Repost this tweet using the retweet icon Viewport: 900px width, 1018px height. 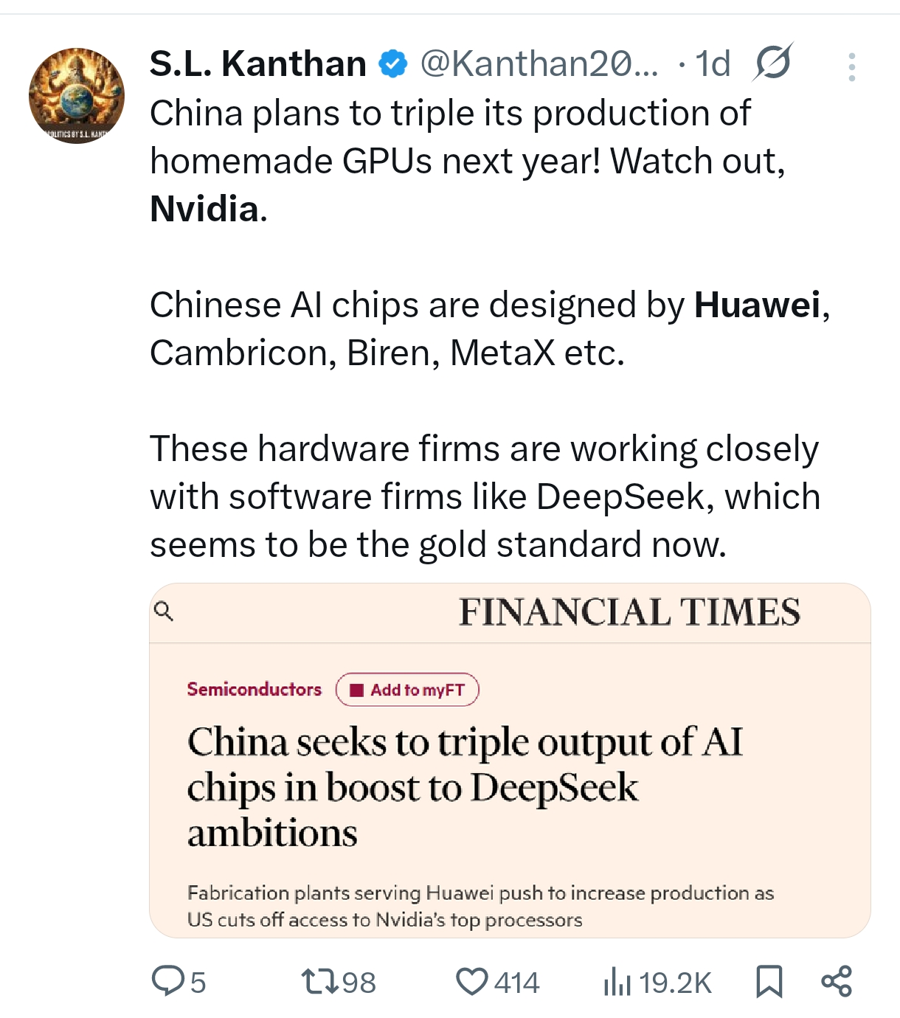(x=320, y=982)
